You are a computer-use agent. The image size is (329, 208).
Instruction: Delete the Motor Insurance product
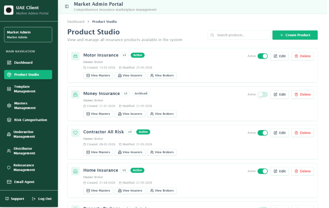303,56
